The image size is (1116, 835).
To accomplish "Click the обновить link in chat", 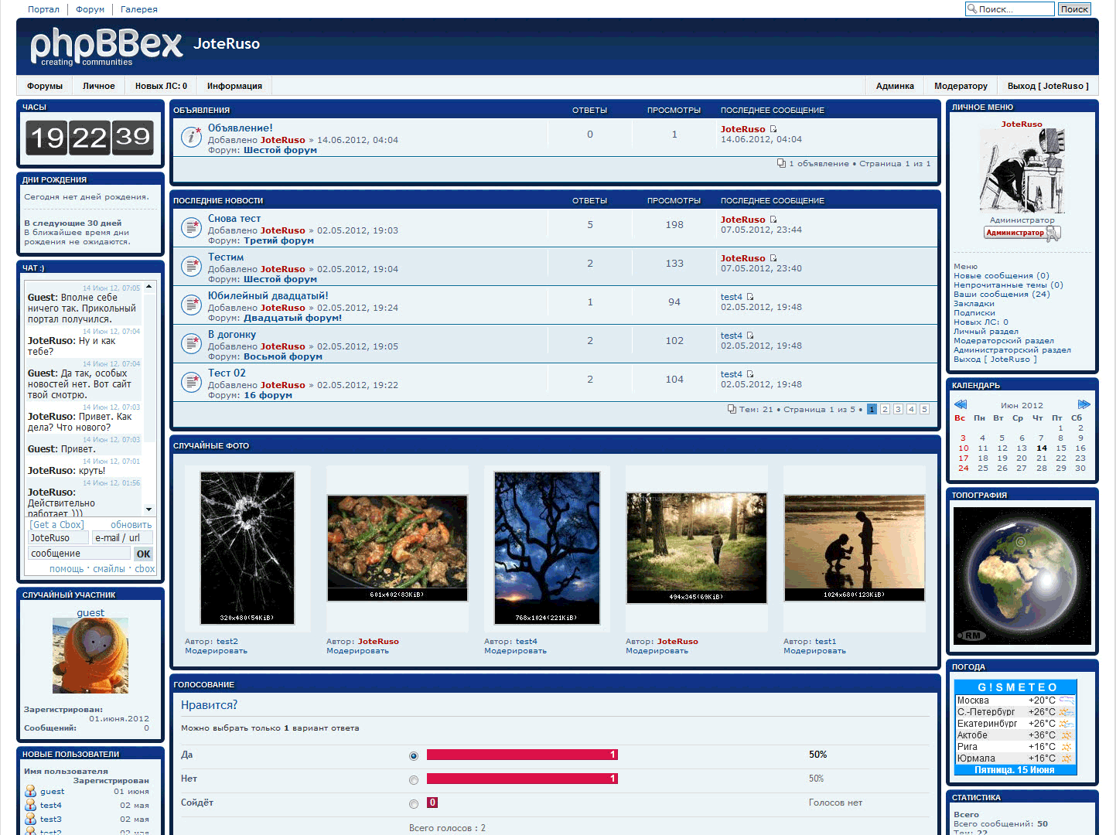I will pos(131,524).
